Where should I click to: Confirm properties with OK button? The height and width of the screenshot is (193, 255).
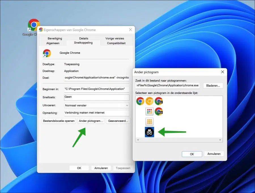[x=79, y=168]
